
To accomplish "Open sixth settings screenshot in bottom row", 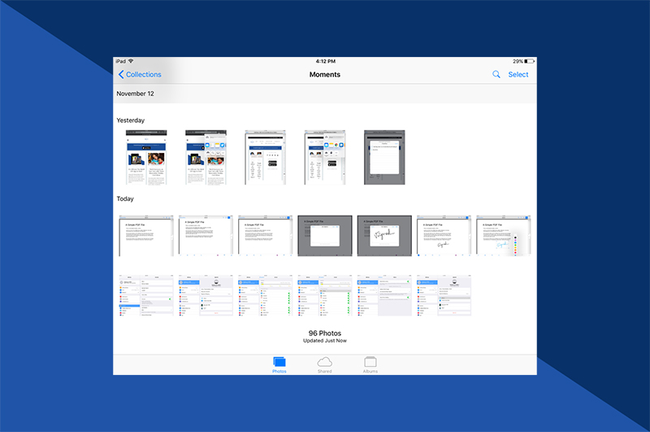I will pos(444,295).
